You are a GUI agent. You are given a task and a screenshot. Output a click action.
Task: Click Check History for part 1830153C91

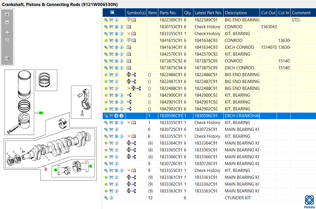207,27
